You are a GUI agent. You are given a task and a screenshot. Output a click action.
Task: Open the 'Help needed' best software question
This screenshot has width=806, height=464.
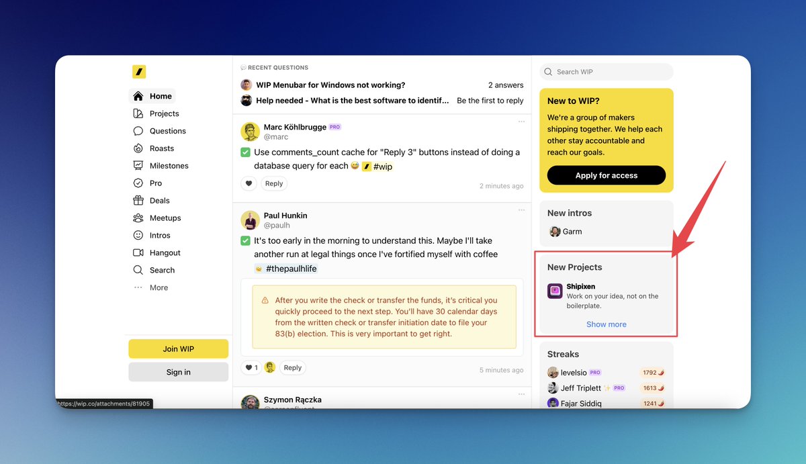353,101
